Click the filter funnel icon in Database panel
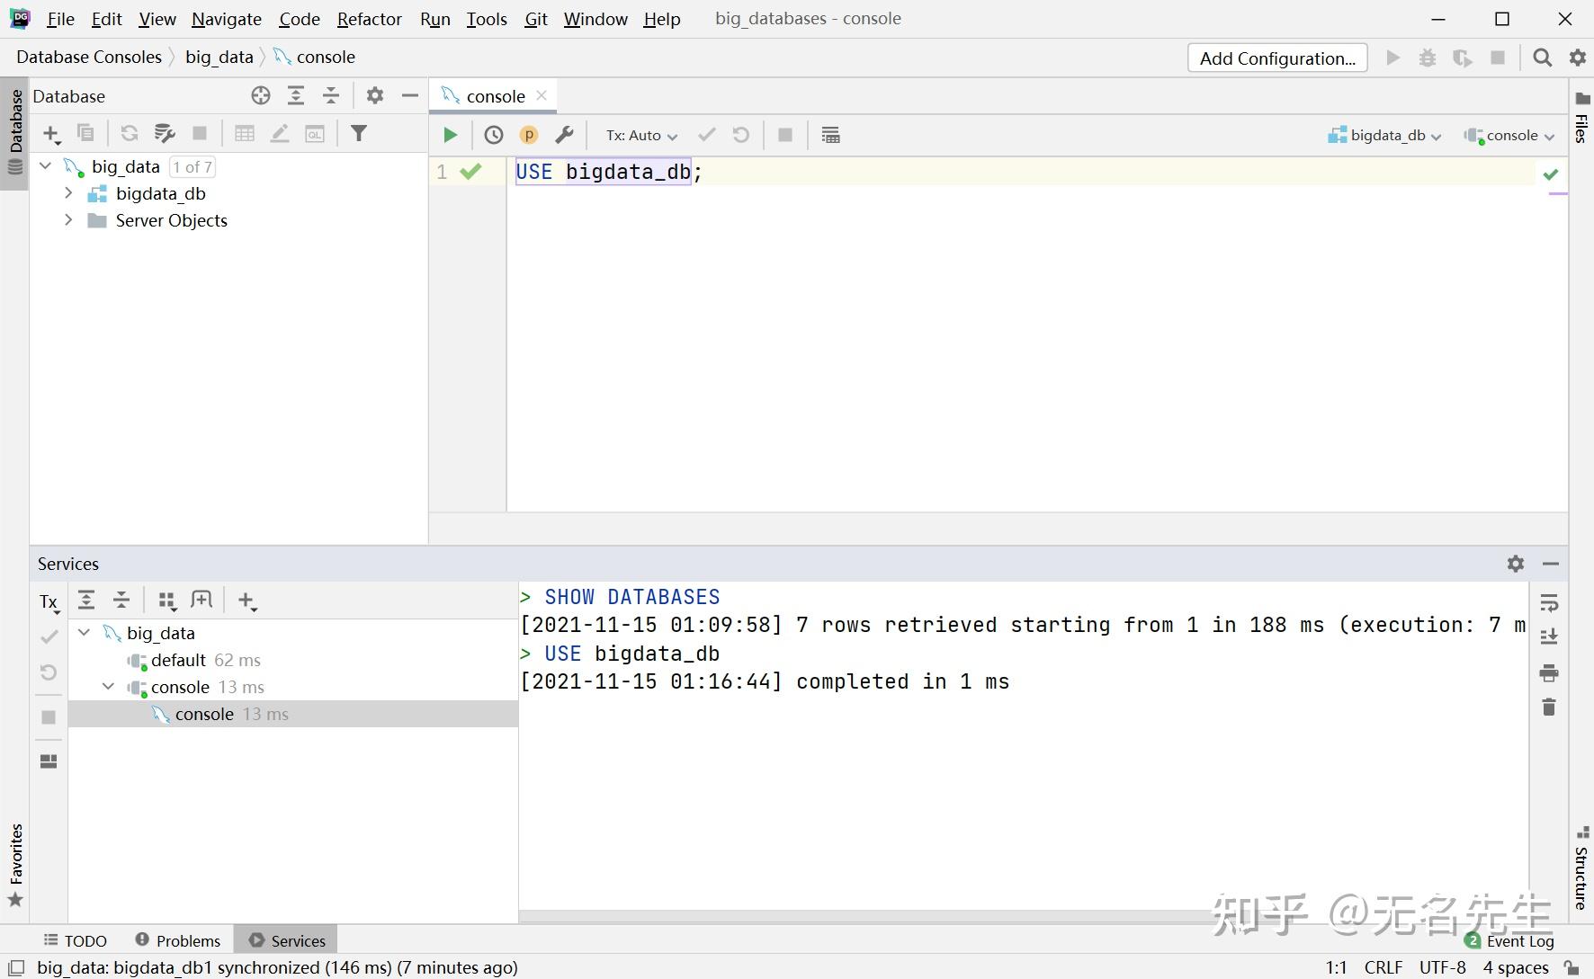Viewport: 1594px width, 979px height. click(359, 133)
